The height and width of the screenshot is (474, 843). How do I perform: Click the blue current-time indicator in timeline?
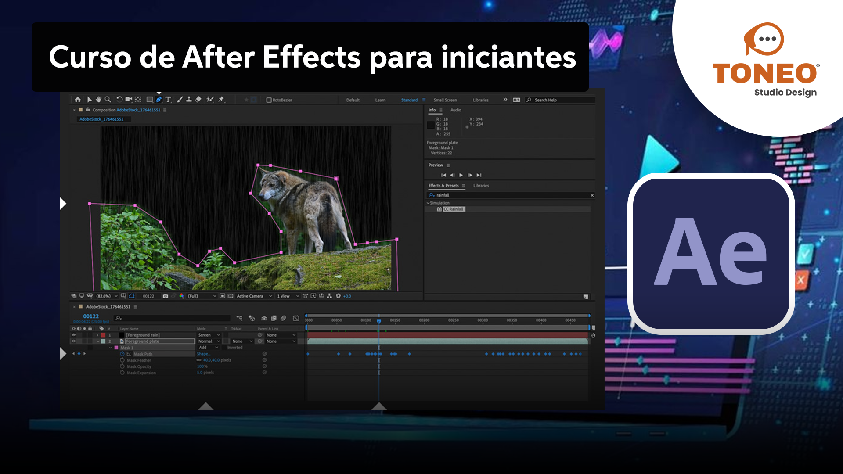point(379,321)
